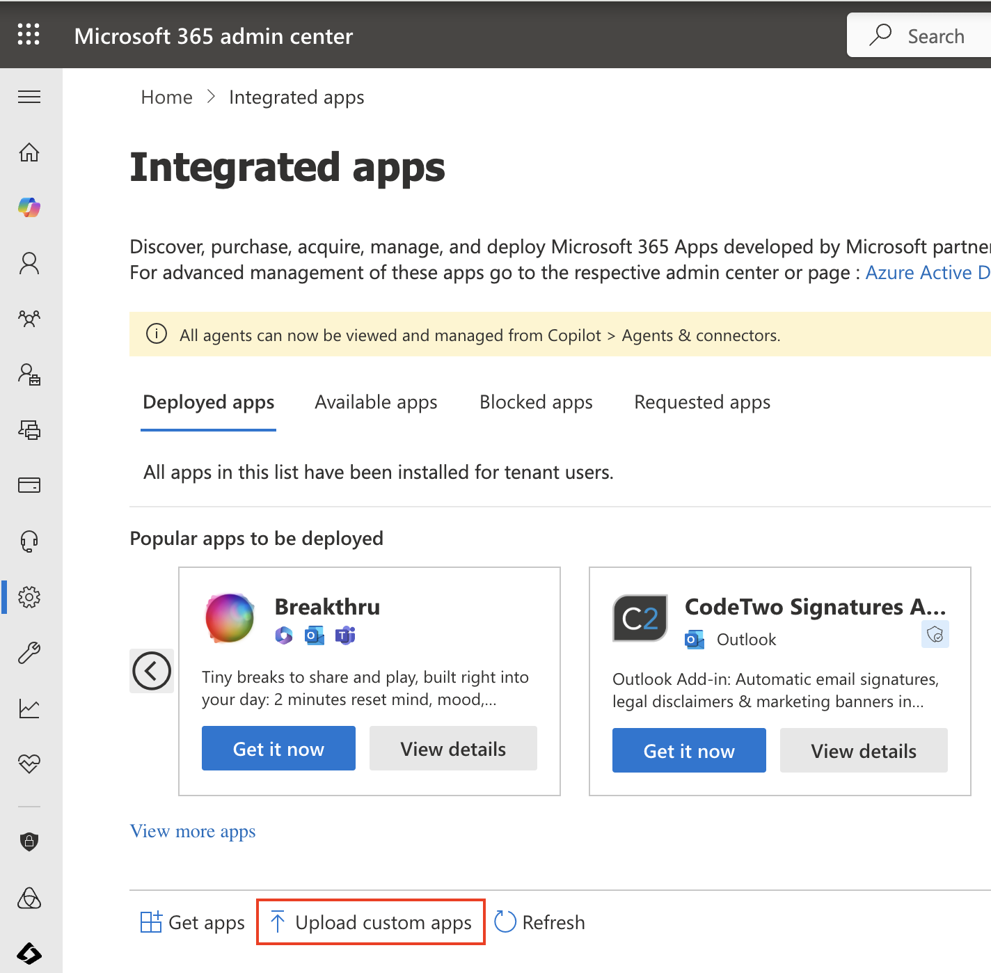The width and height of the screenshot is (991, 973).
Task: Click the Outlook icon on CodeTwo card
Action: (x=695, y=640)
